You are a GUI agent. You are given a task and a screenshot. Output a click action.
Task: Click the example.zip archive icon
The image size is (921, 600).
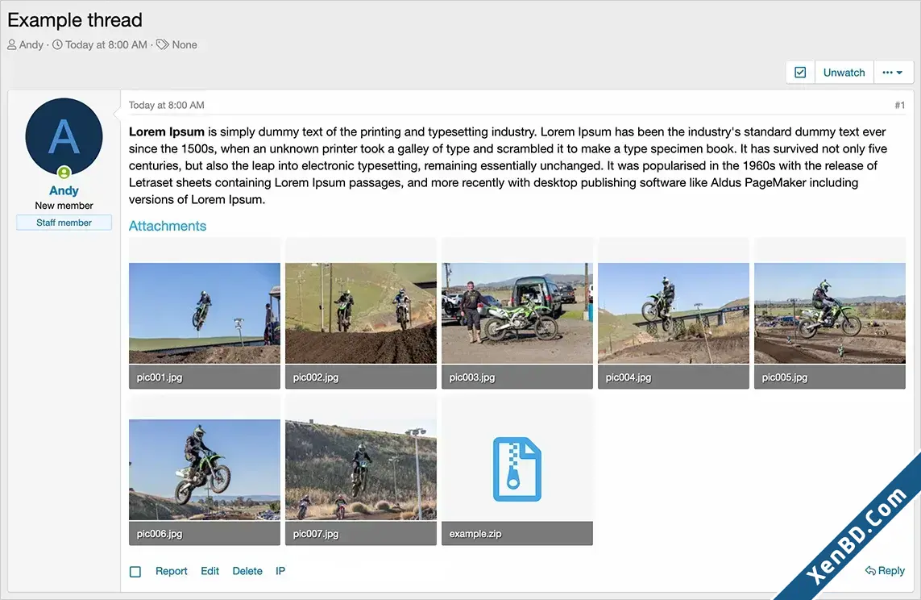(x=517, y=469)
